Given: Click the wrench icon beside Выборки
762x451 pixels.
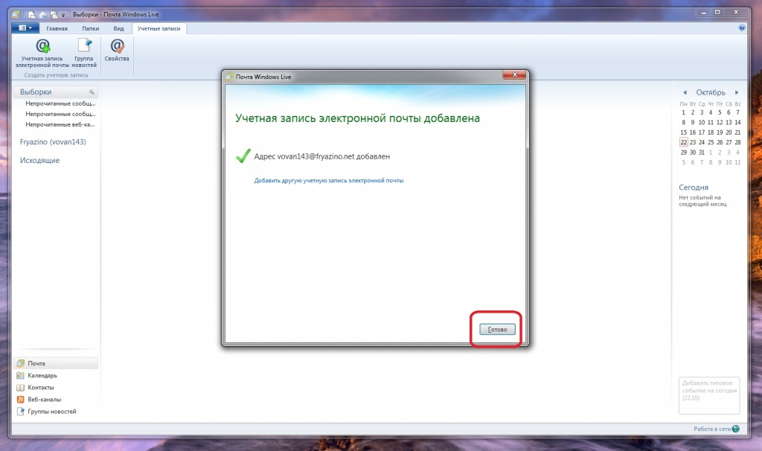Looking at the screenshot, I should pos(92,92).
